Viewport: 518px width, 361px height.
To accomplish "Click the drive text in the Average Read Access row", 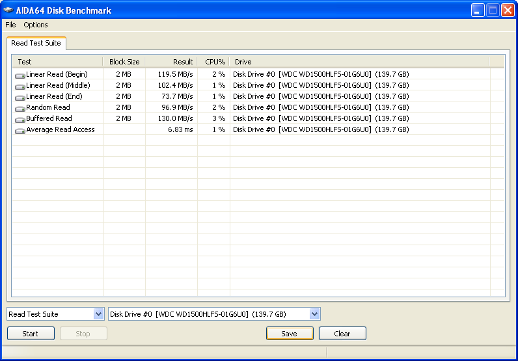I will tap(321, 129).
